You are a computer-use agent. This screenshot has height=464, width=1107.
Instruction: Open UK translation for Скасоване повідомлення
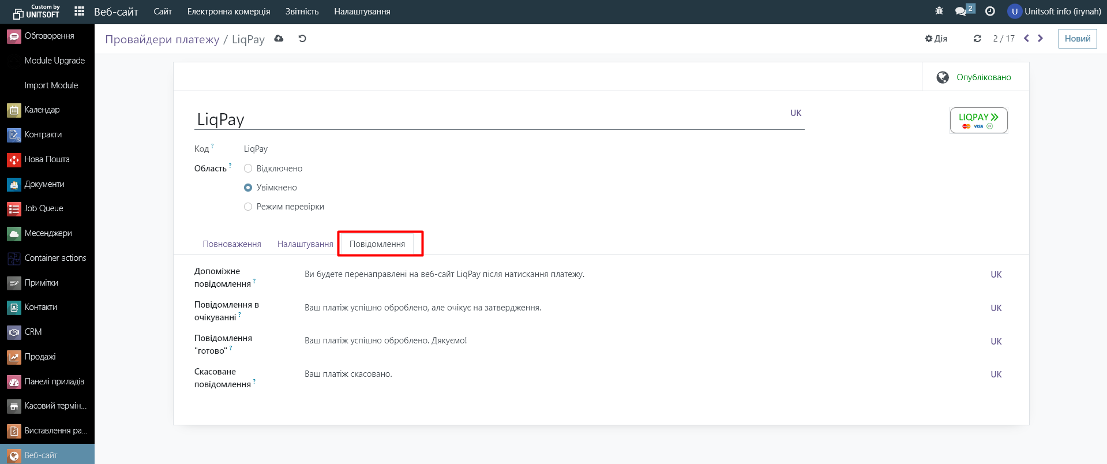pos(996,375)
